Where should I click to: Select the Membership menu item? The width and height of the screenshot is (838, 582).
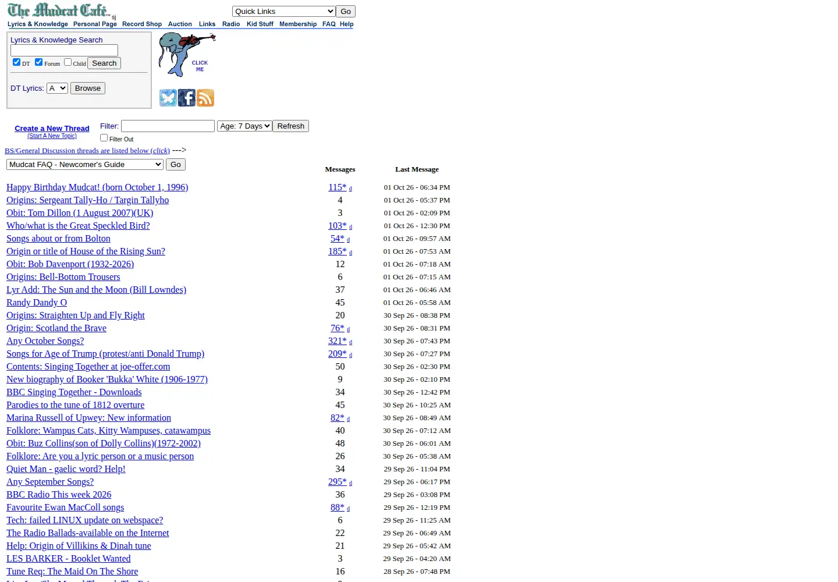point(298,24)
